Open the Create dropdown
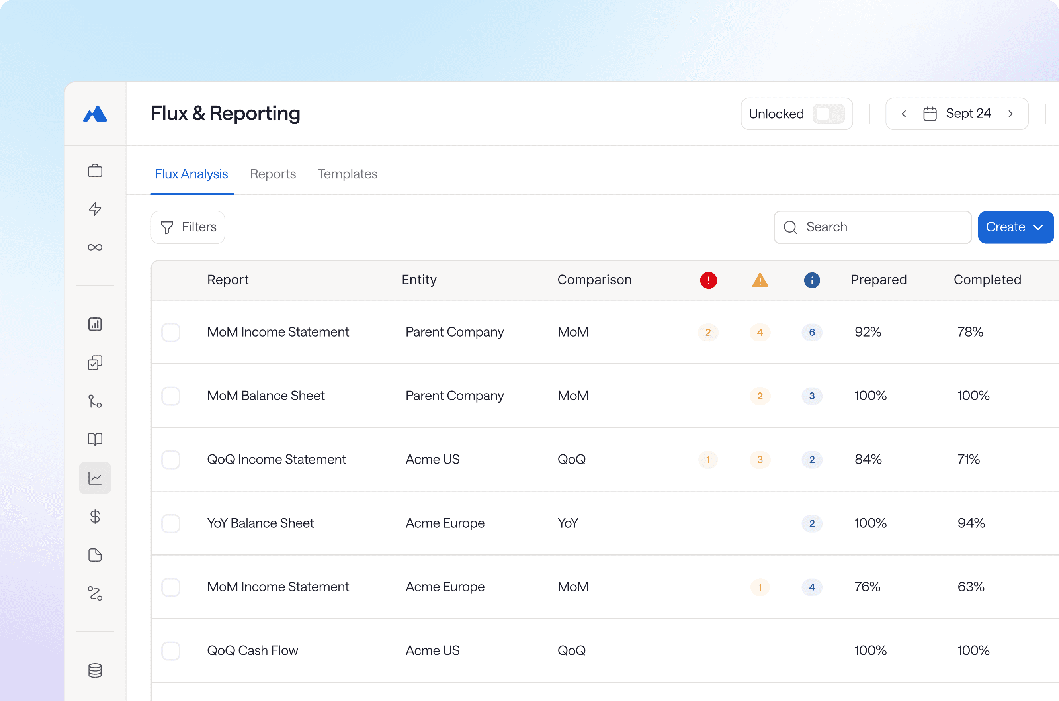The image size is (1059, 701). pyautogui.click(x=1016, y=227)
